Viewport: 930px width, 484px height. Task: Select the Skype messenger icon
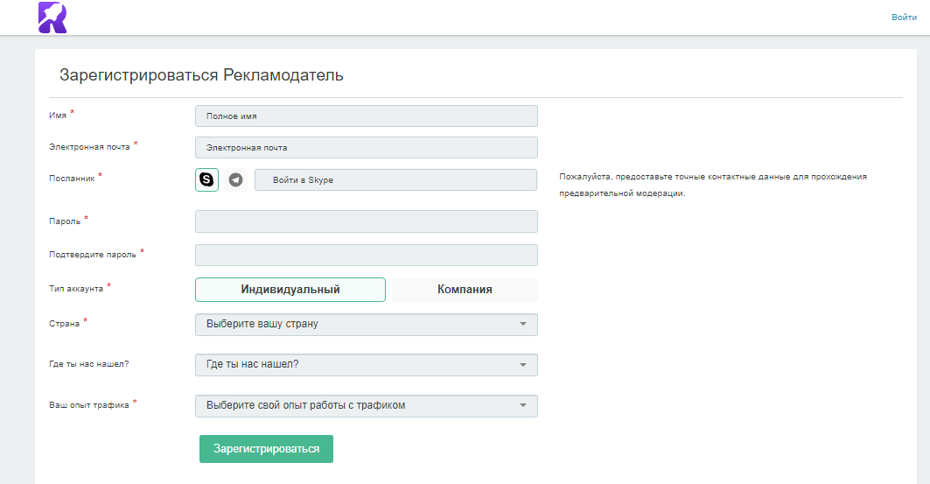point(206,179)
